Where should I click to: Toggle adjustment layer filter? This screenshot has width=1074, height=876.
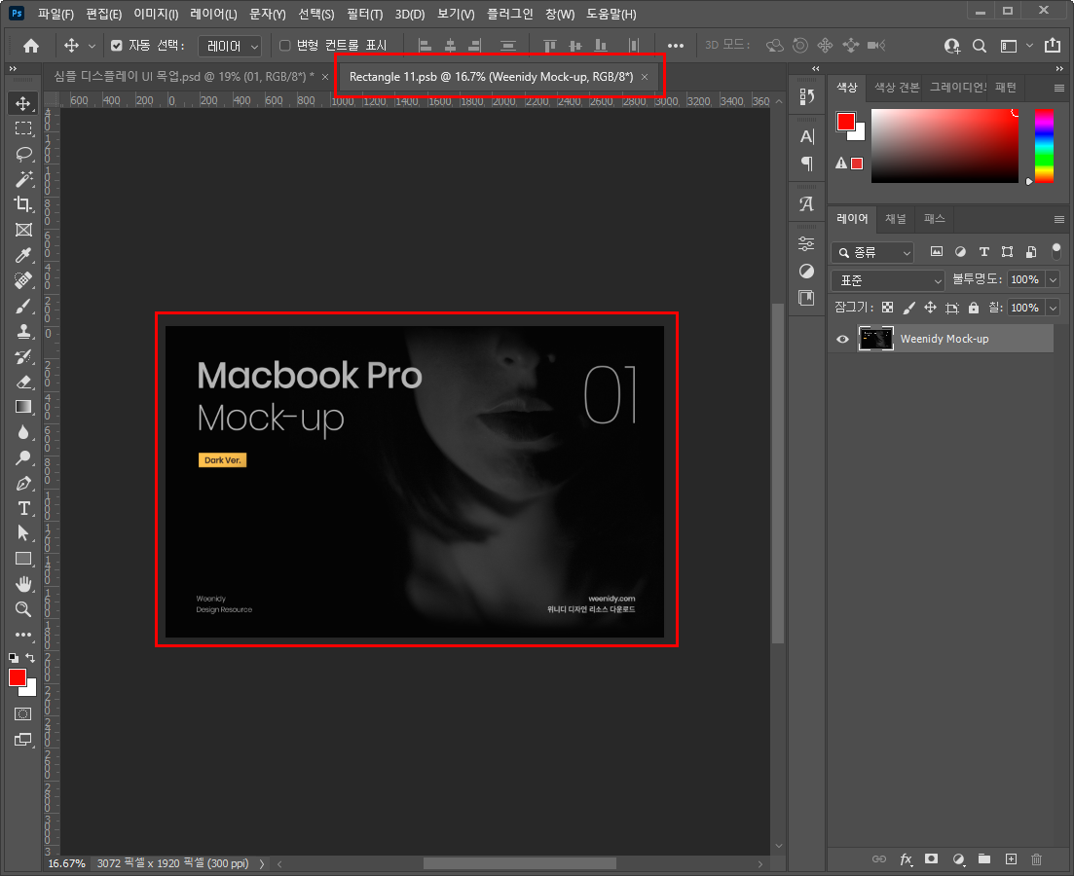960,251
